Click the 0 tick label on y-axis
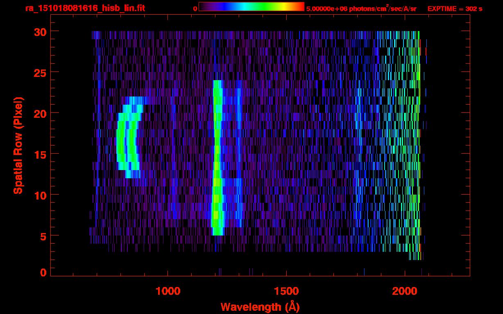Viewport: 503px width, 314px height. tap(43, 272)
